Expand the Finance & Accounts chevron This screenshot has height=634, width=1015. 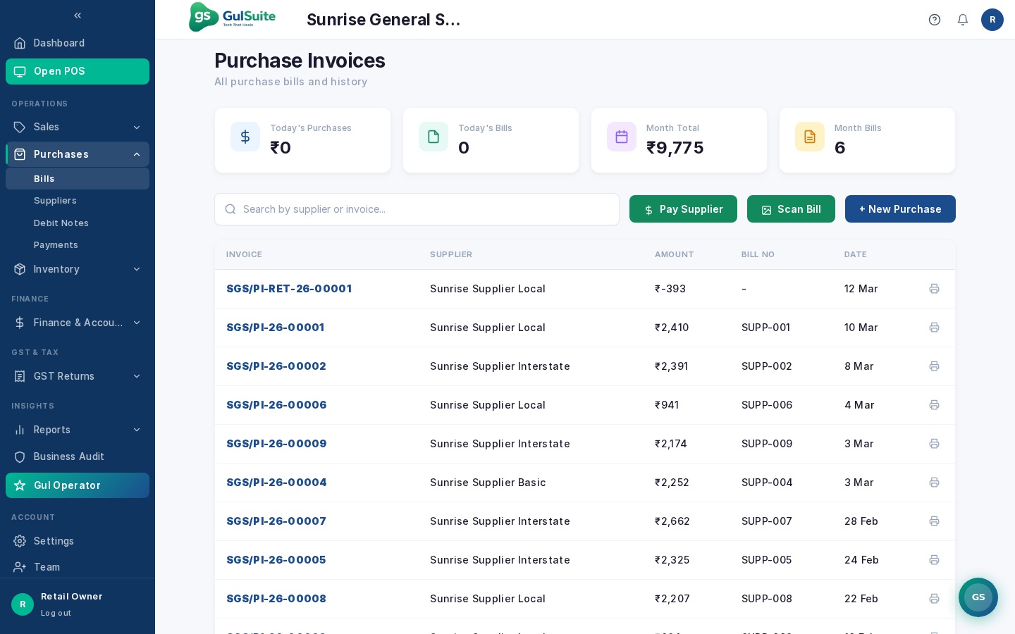pyautogui.click(x=137, y=323)
